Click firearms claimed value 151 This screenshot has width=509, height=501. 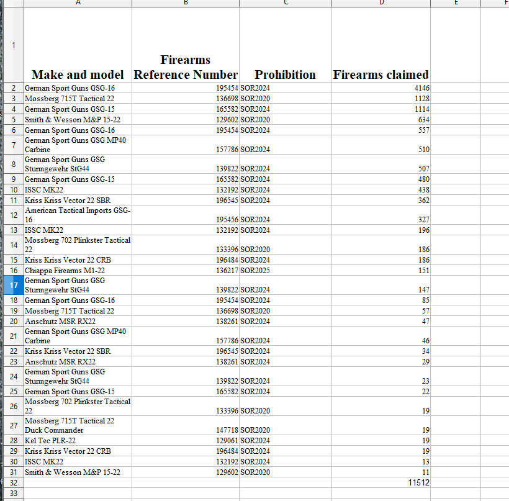click(x=381, y=270)
